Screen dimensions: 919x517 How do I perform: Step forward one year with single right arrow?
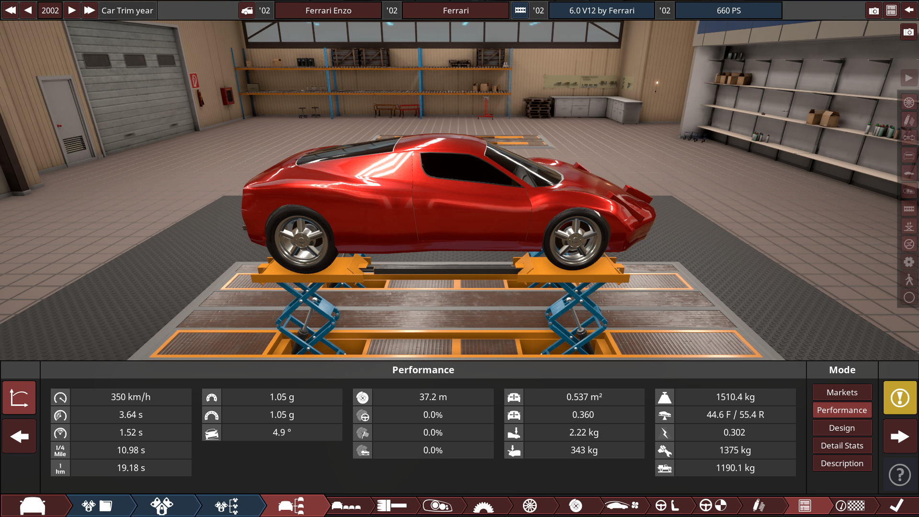pyautogui.click(x=72, y=10)
